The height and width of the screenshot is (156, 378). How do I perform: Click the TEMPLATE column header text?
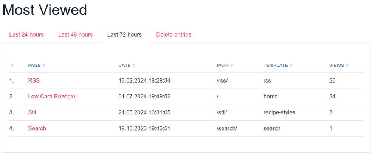click(276, 65)
